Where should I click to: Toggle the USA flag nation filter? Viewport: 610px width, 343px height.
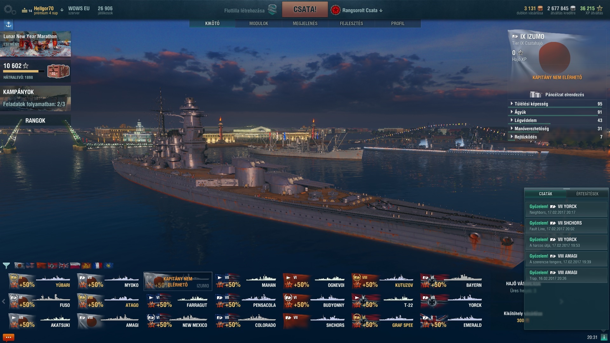(30, 266)
